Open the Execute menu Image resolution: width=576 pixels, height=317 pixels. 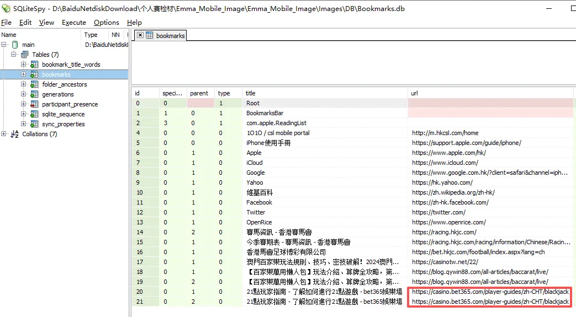tap(74, 23)
